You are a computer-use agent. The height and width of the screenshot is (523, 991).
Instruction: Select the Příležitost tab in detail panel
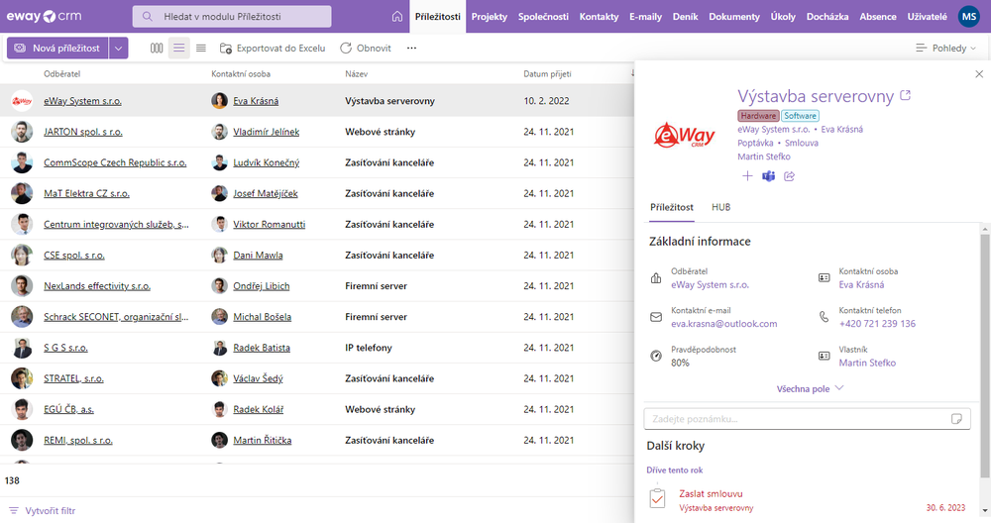pyautogui.click(x=672, y=207)
